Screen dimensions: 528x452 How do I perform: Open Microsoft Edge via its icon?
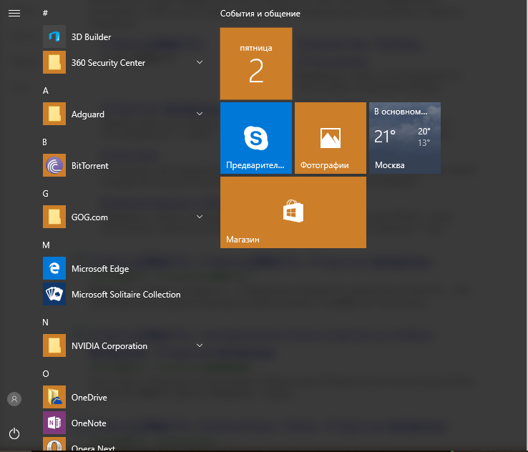click(x=54, y=268)
